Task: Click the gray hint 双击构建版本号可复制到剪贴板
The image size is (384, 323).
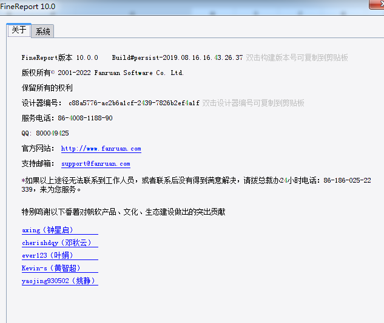Action: click(x=297, y=57)
